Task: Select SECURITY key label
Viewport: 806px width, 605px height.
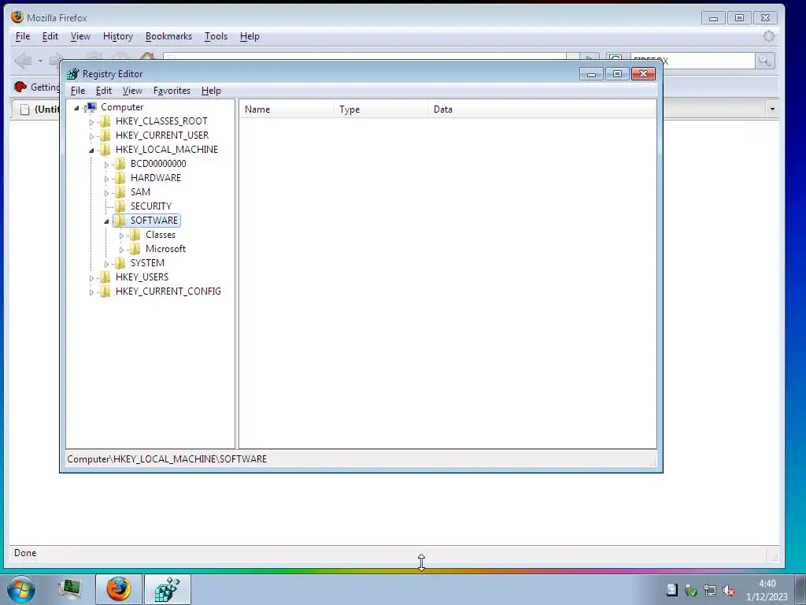Action: [x=150, y=206]
